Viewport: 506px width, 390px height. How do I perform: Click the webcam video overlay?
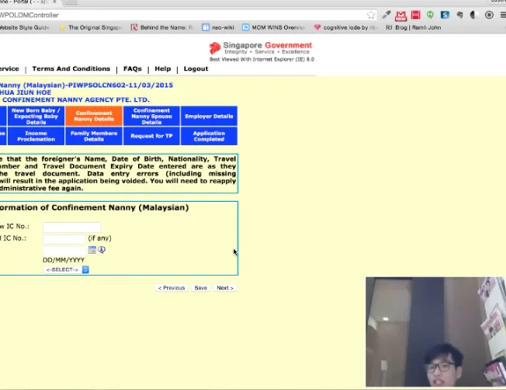[x=436, y=331]
